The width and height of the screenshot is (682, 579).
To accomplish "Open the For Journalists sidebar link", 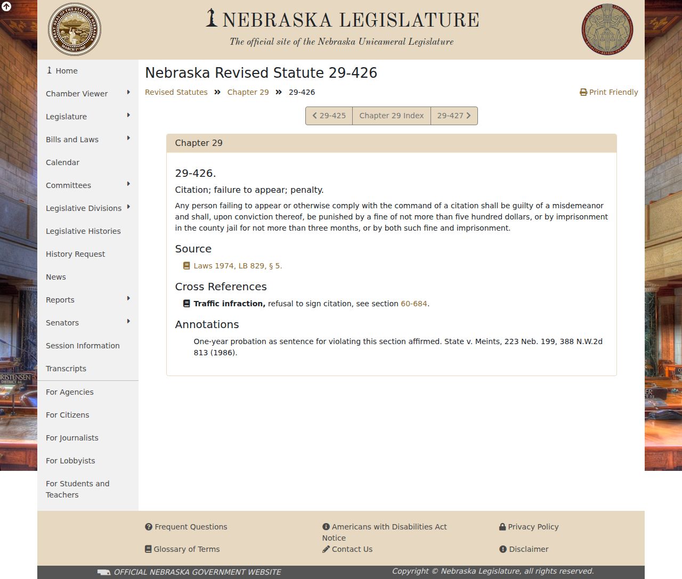I will click(x=88, y=438).
